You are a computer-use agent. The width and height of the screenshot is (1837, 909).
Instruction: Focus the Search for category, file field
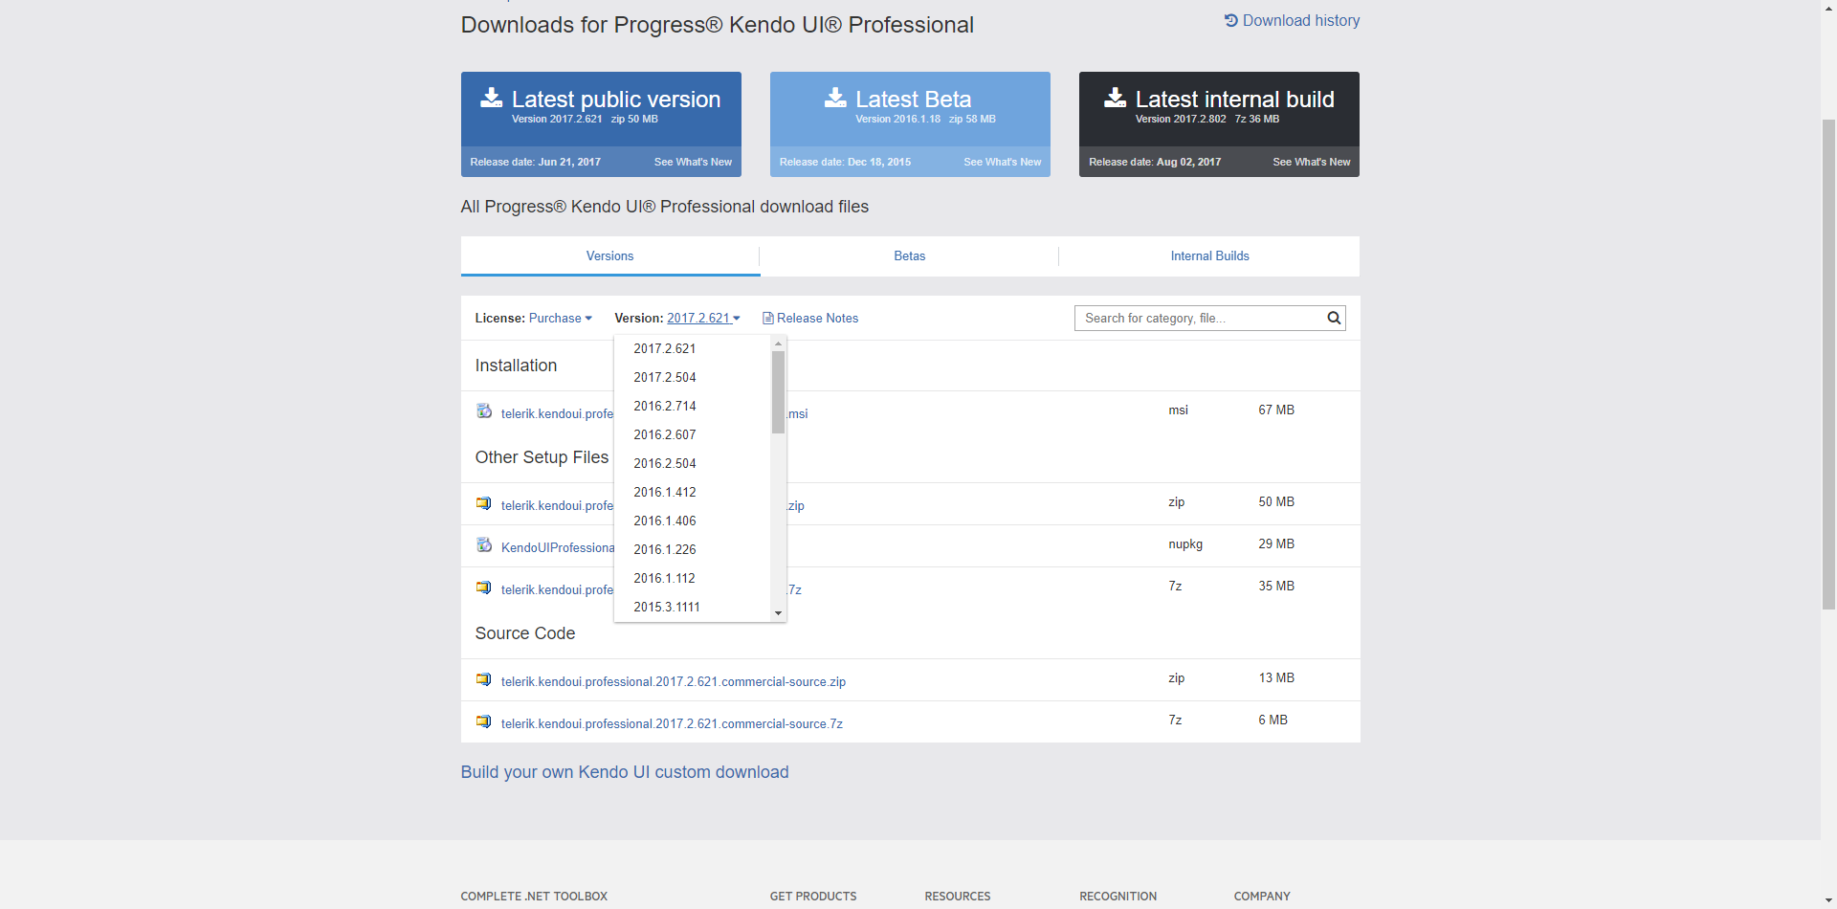click(x=1201, y=318)
